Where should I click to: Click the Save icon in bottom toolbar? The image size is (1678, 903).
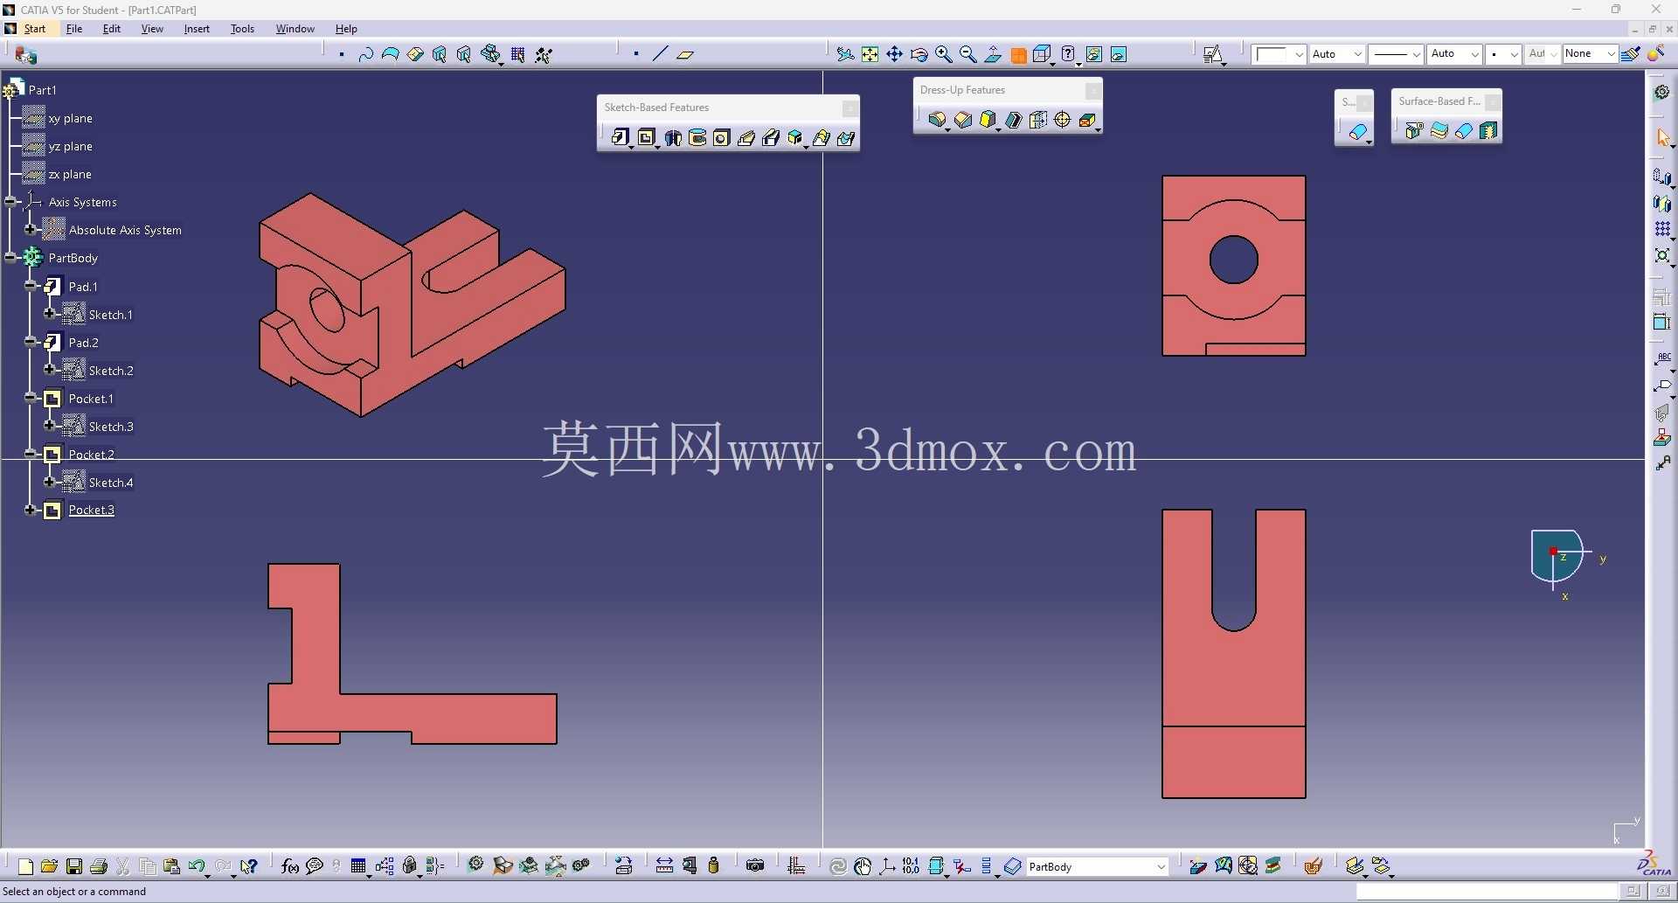pyautogui.click(x=74, y=866)
